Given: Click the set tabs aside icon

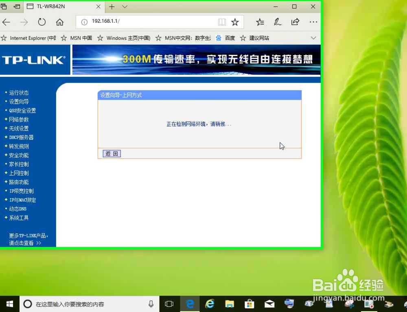Looking at the screenshot, I should click(17, 7).
